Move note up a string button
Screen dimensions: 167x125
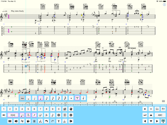(x=163, y=109)
